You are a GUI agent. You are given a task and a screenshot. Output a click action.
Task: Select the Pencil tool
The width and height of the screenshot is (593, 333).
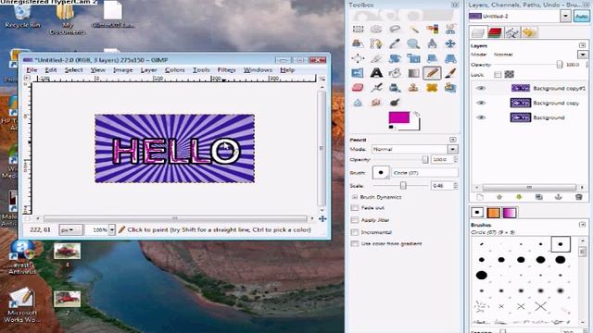click(432, 73)
